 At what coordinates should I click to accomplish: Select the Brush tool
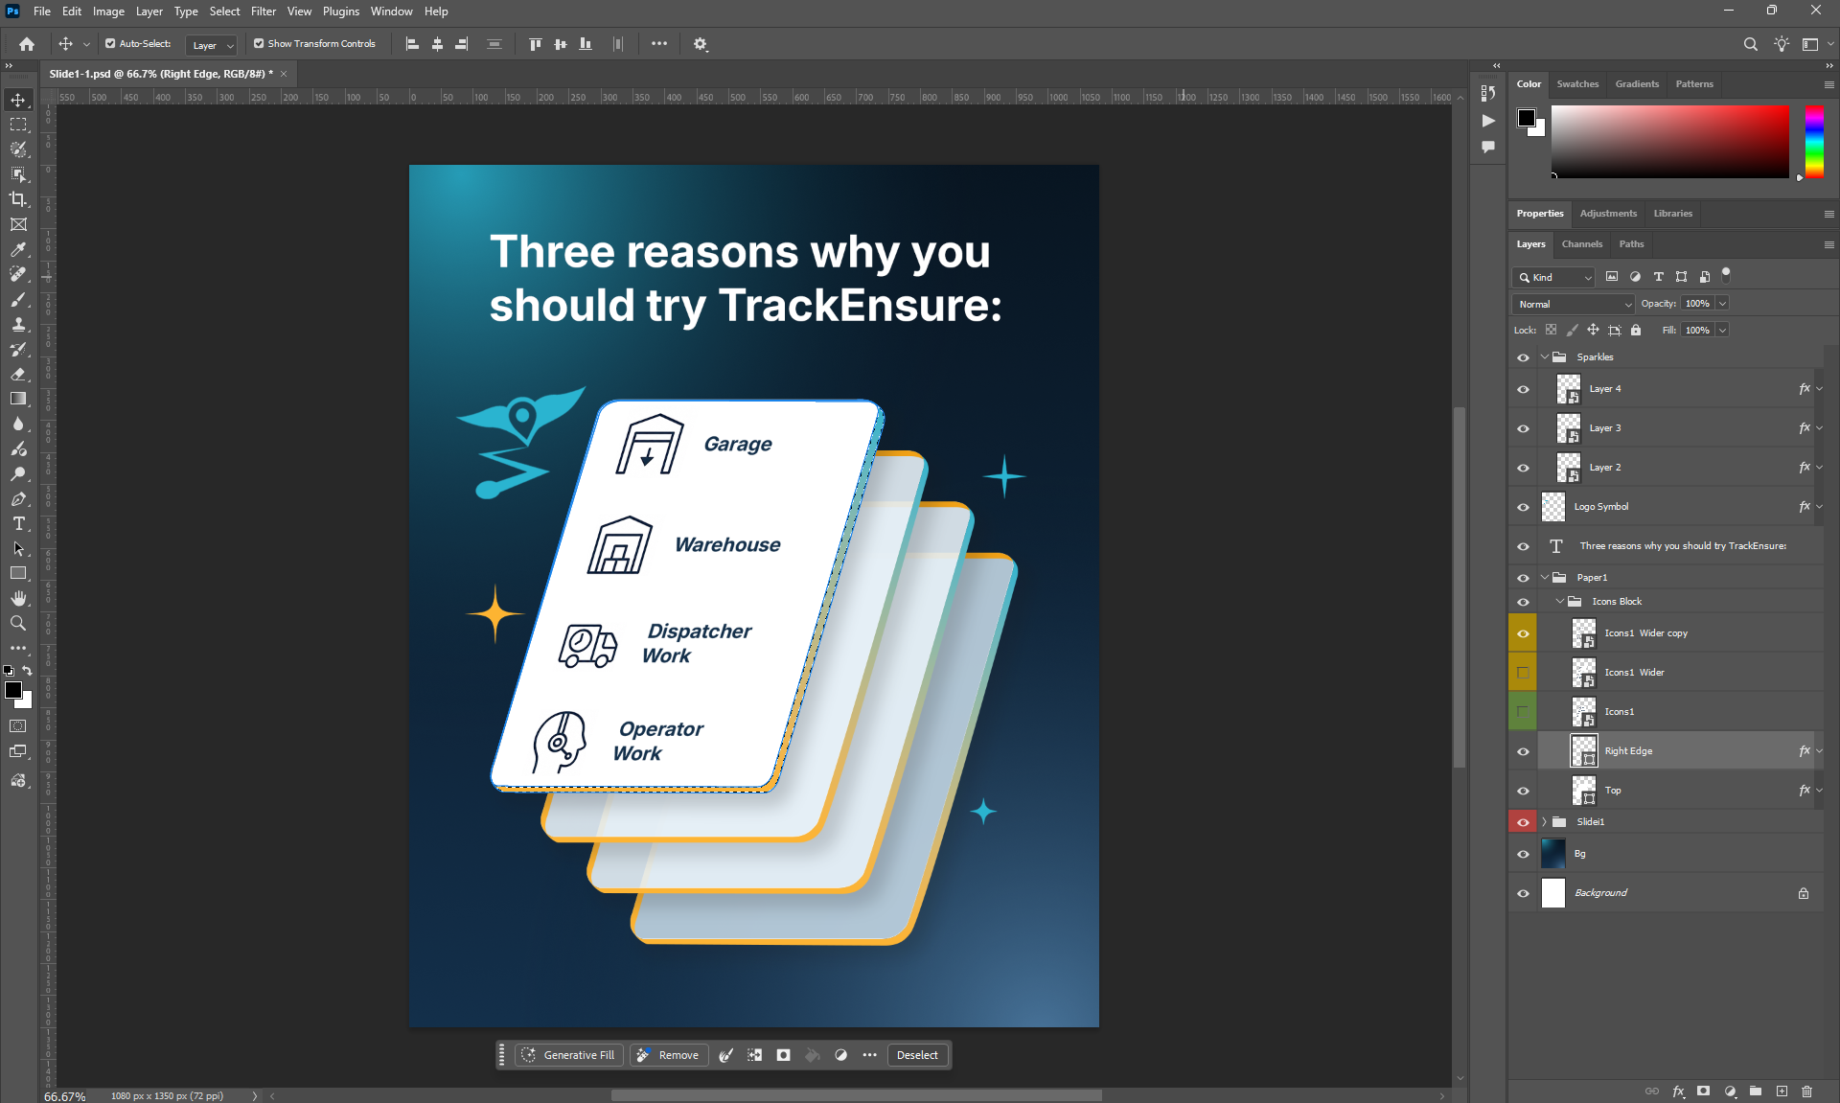point(18,299)
